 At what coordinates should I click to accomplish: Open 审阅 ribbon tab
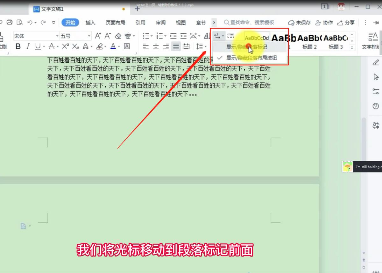click(161, 23)
